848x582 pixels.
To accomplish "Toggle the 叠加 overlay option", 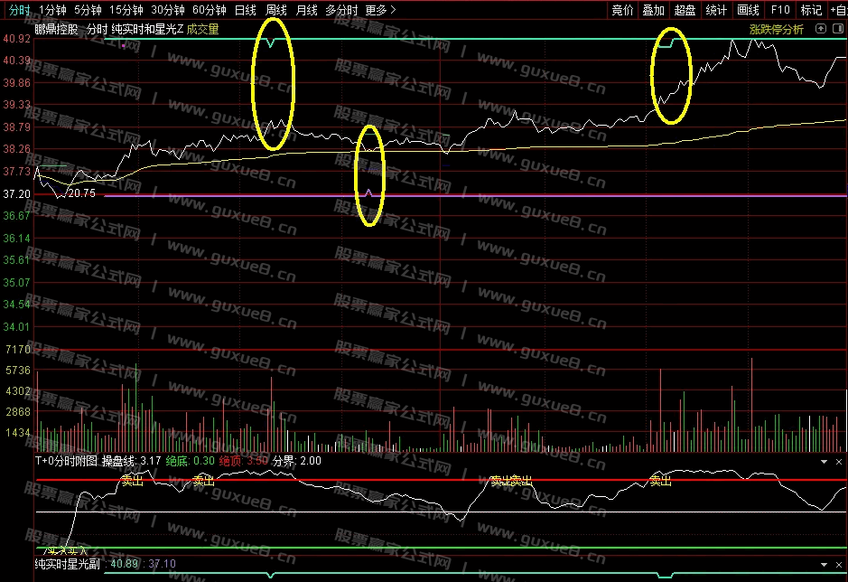I will coord(653,10).
